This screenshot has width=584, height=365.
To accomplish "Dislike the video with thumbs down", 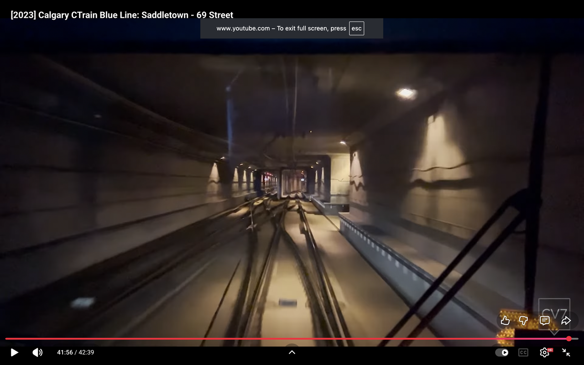I will (x=523, y=320).
